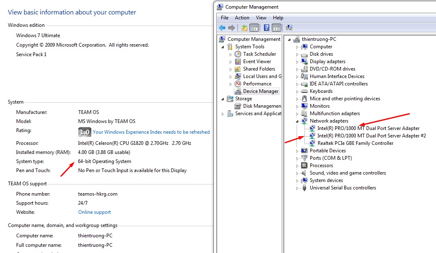Click the Mice and pointing devices icon
The image size is (436, 253).
(304, 99)
